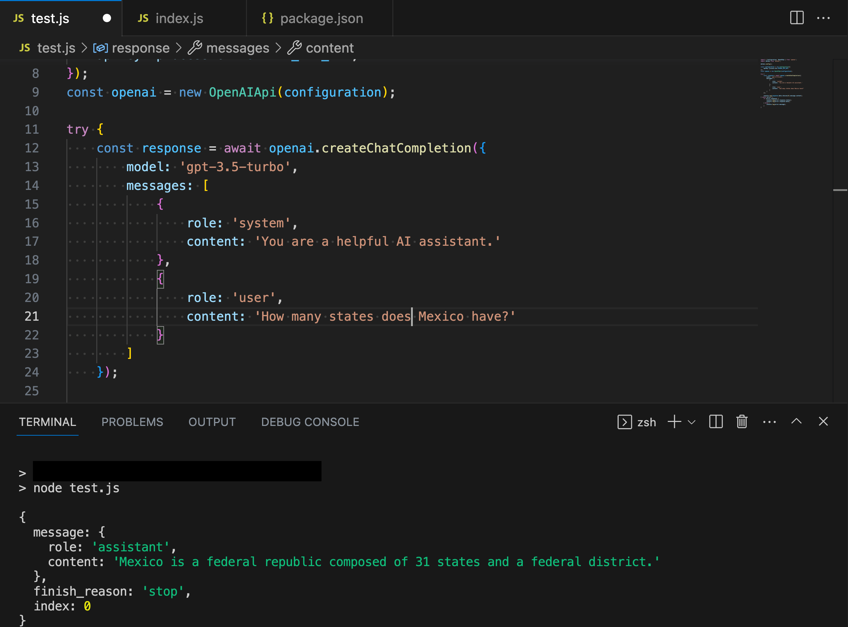Close the terminal panel
Image resolution: width=848 pixels, height=627 pixels.
pos(823,421)
